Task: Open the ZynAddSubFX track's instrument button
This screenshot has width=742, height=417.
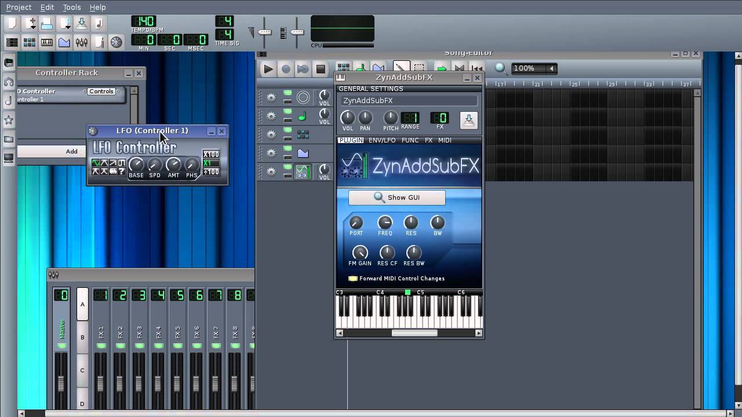Action: tap(303, 172)
